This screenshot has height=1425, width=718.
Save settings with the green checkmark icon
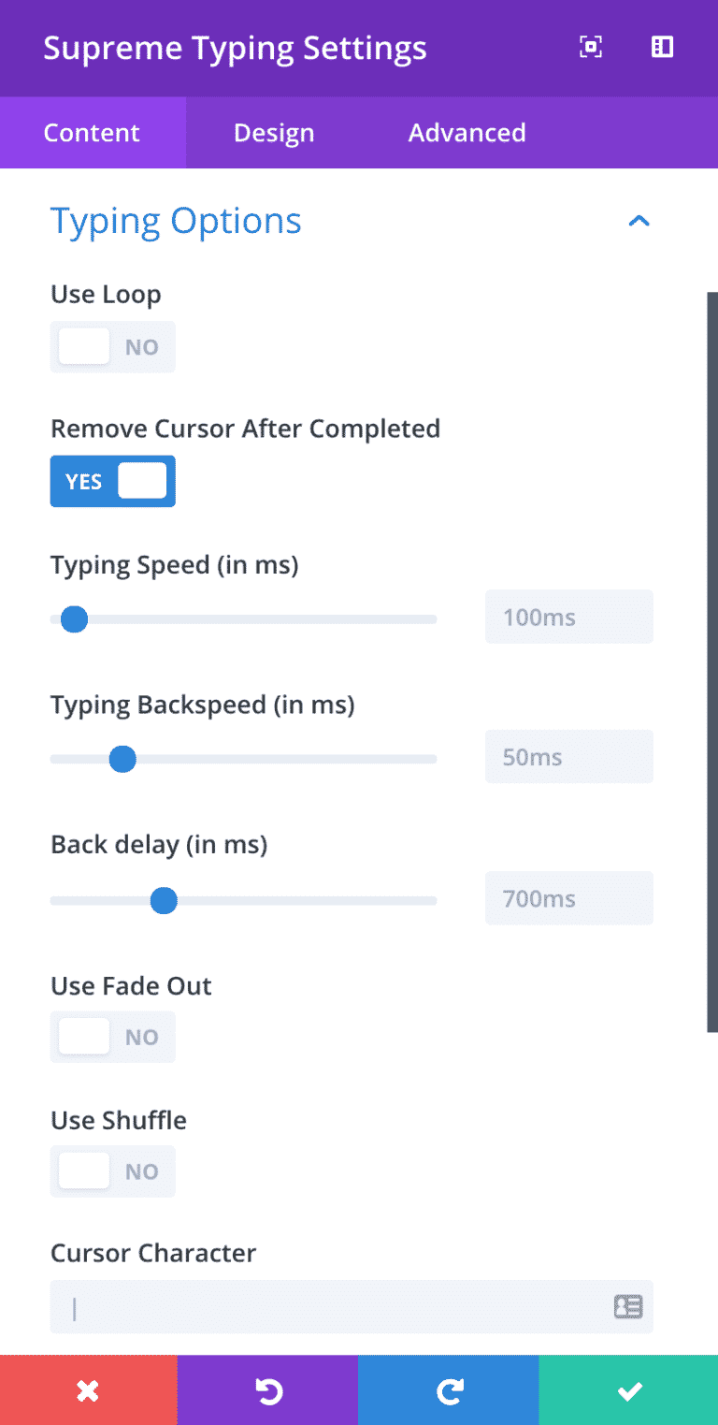628,1390
